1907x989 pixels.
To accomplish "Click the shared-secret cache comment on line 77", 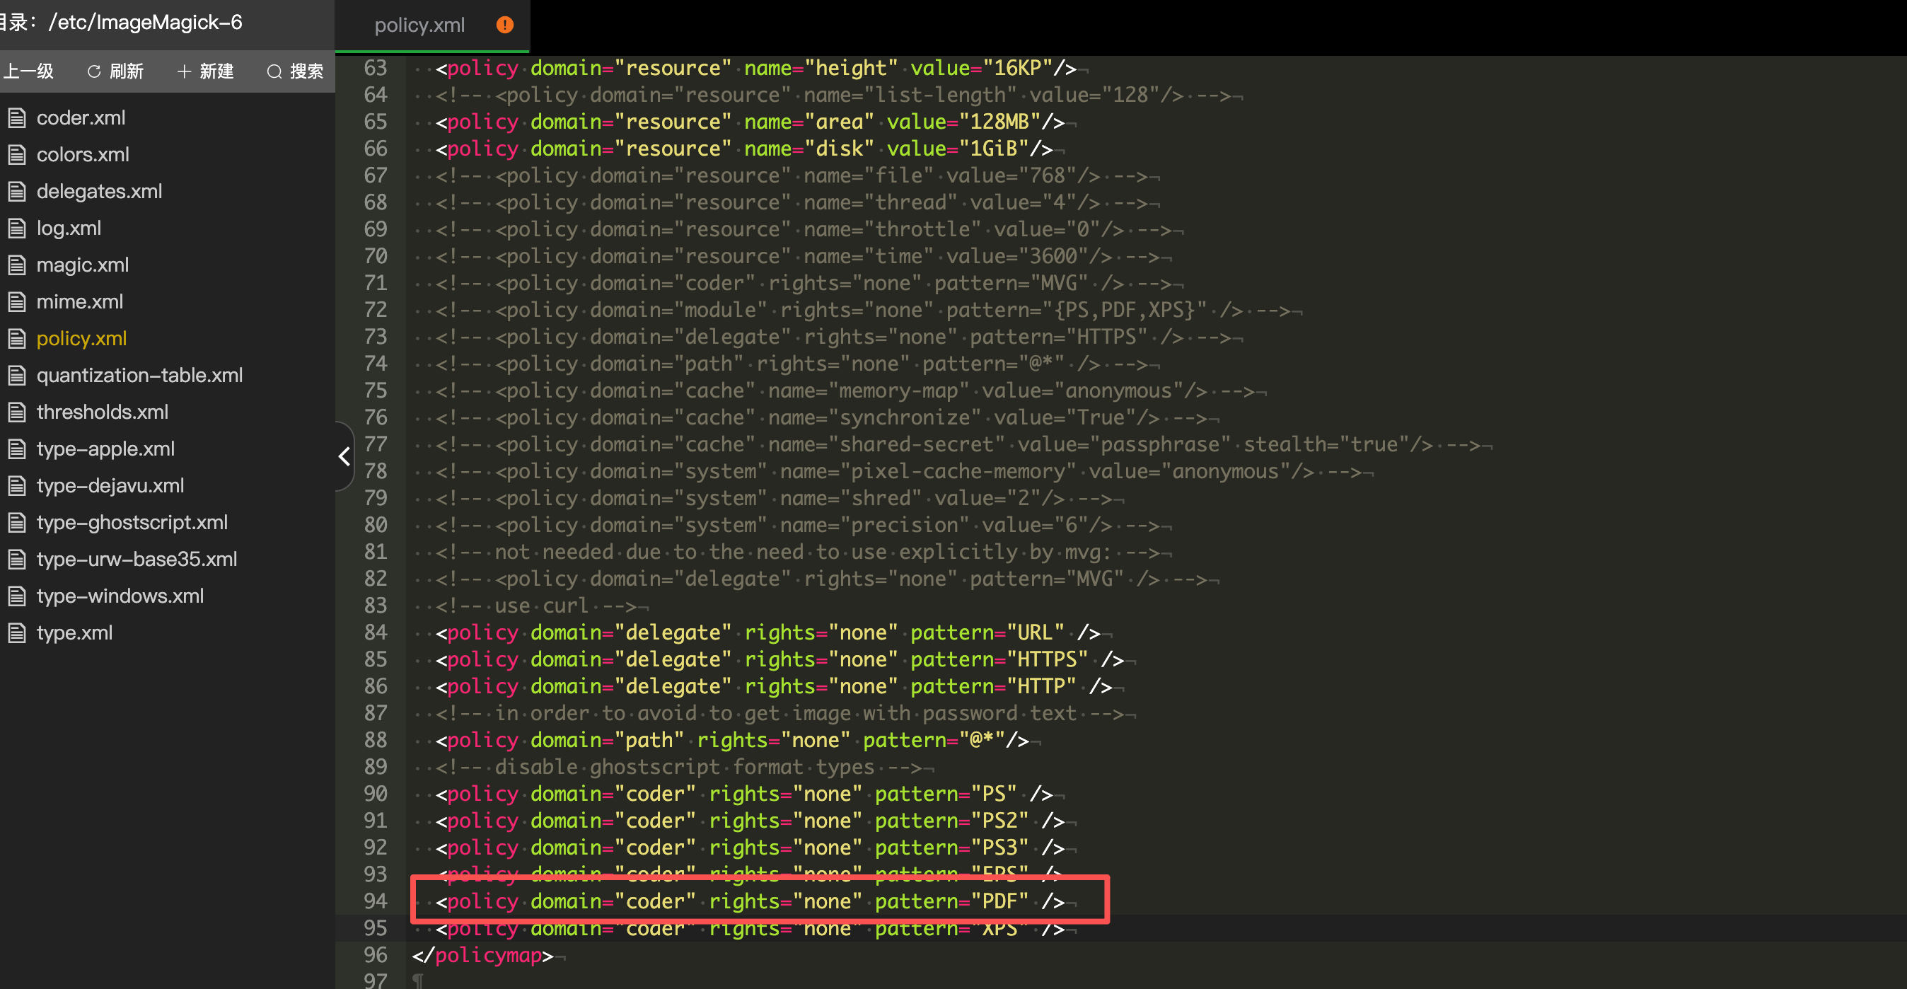I will click(958, 445).
